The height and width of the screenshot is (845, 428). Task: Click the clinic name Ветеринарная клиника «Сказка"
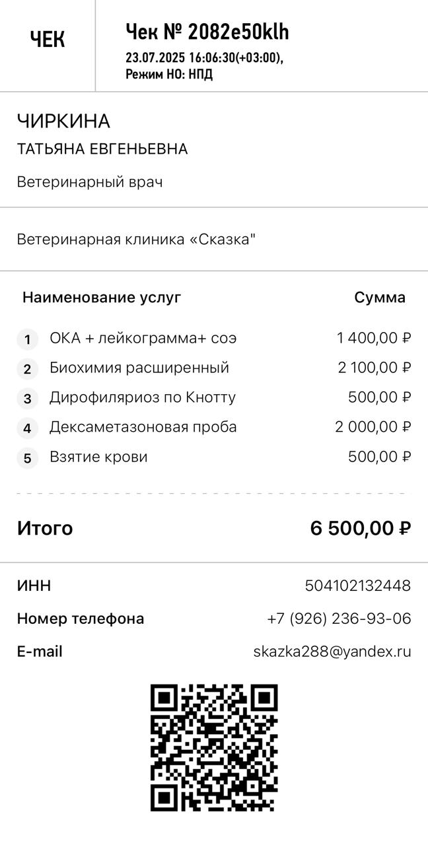click(136, 239)
